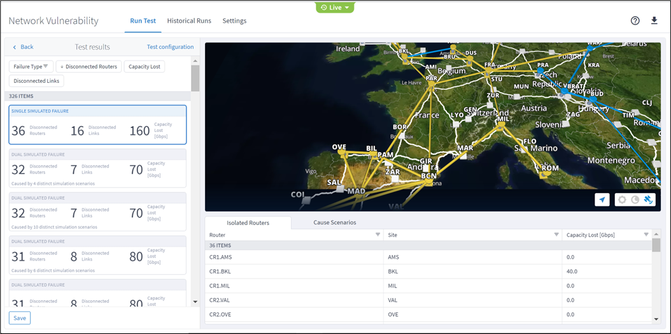Click the Save button

pyautogui.click(x=20, y=317)
